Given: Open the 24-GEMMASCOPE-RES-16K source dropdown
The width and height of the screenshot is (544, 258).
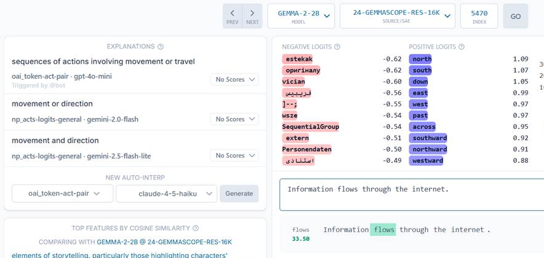Looking at the screenshot, I should 398,16.
